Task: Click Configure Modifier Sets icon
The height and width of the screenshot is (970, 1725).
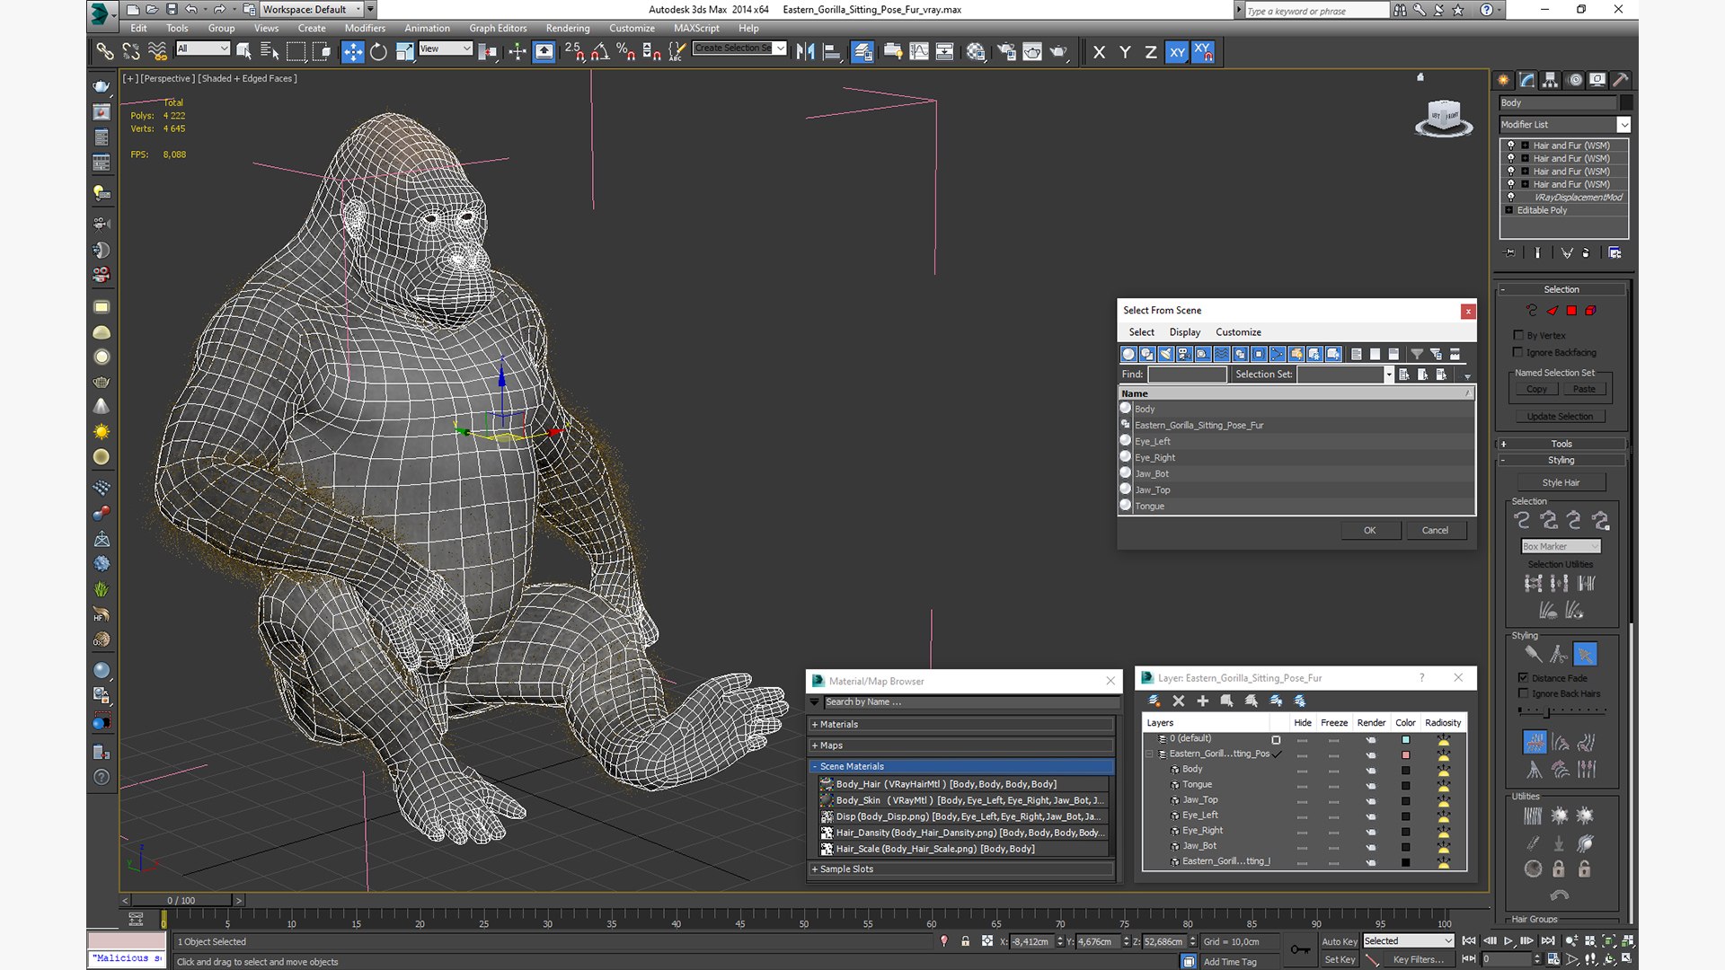Action: coord(1614,253)
